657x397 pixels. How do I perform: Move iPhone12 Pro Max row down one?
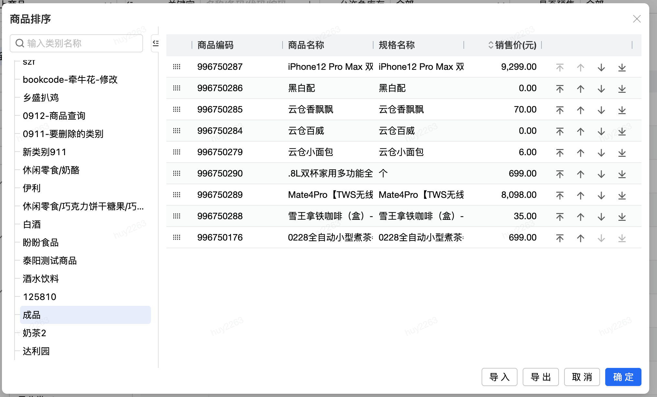[601, 67]
